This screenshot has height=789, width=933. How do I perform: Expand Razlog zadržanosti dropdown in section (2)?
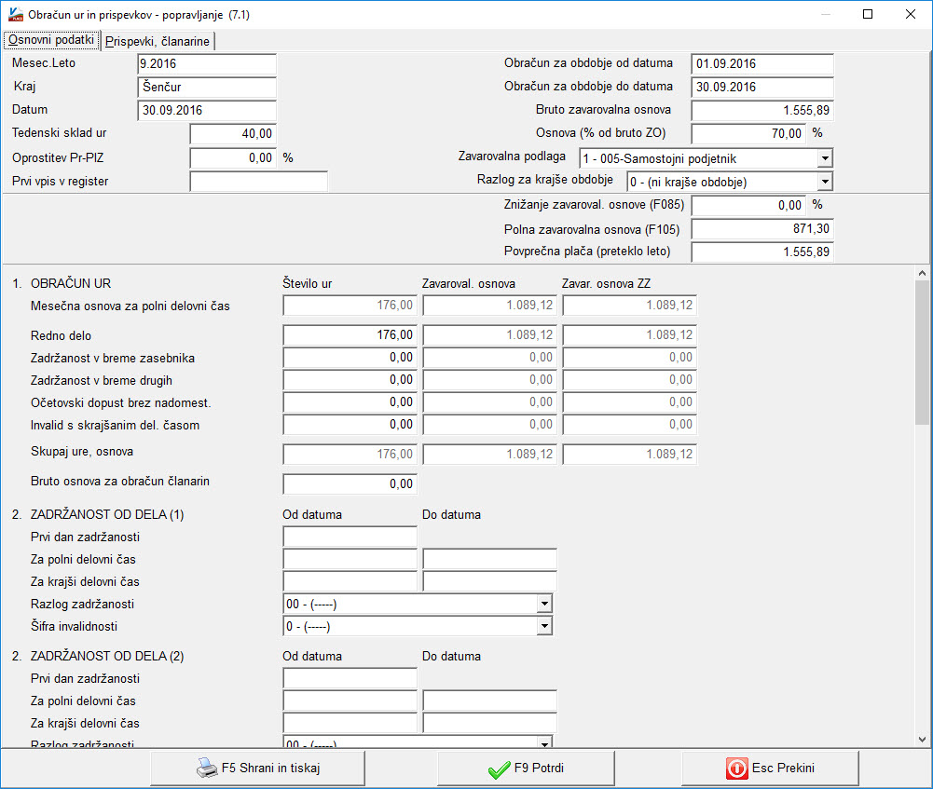[543, 743]
